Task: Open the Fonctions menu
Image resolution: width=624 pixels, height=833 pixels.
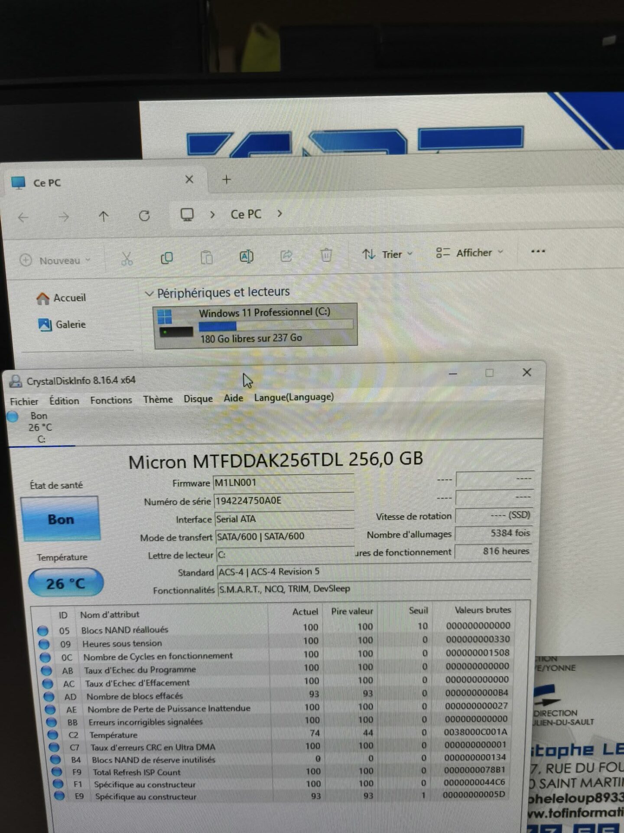Action: pyautogui.click(x=111, y=400)
